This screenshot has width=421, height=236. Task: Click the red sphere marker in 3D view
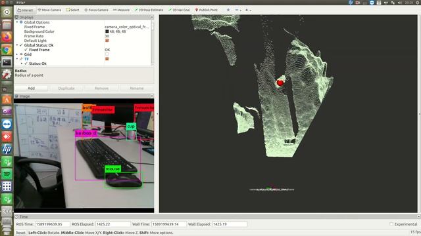tap(280, 83)
